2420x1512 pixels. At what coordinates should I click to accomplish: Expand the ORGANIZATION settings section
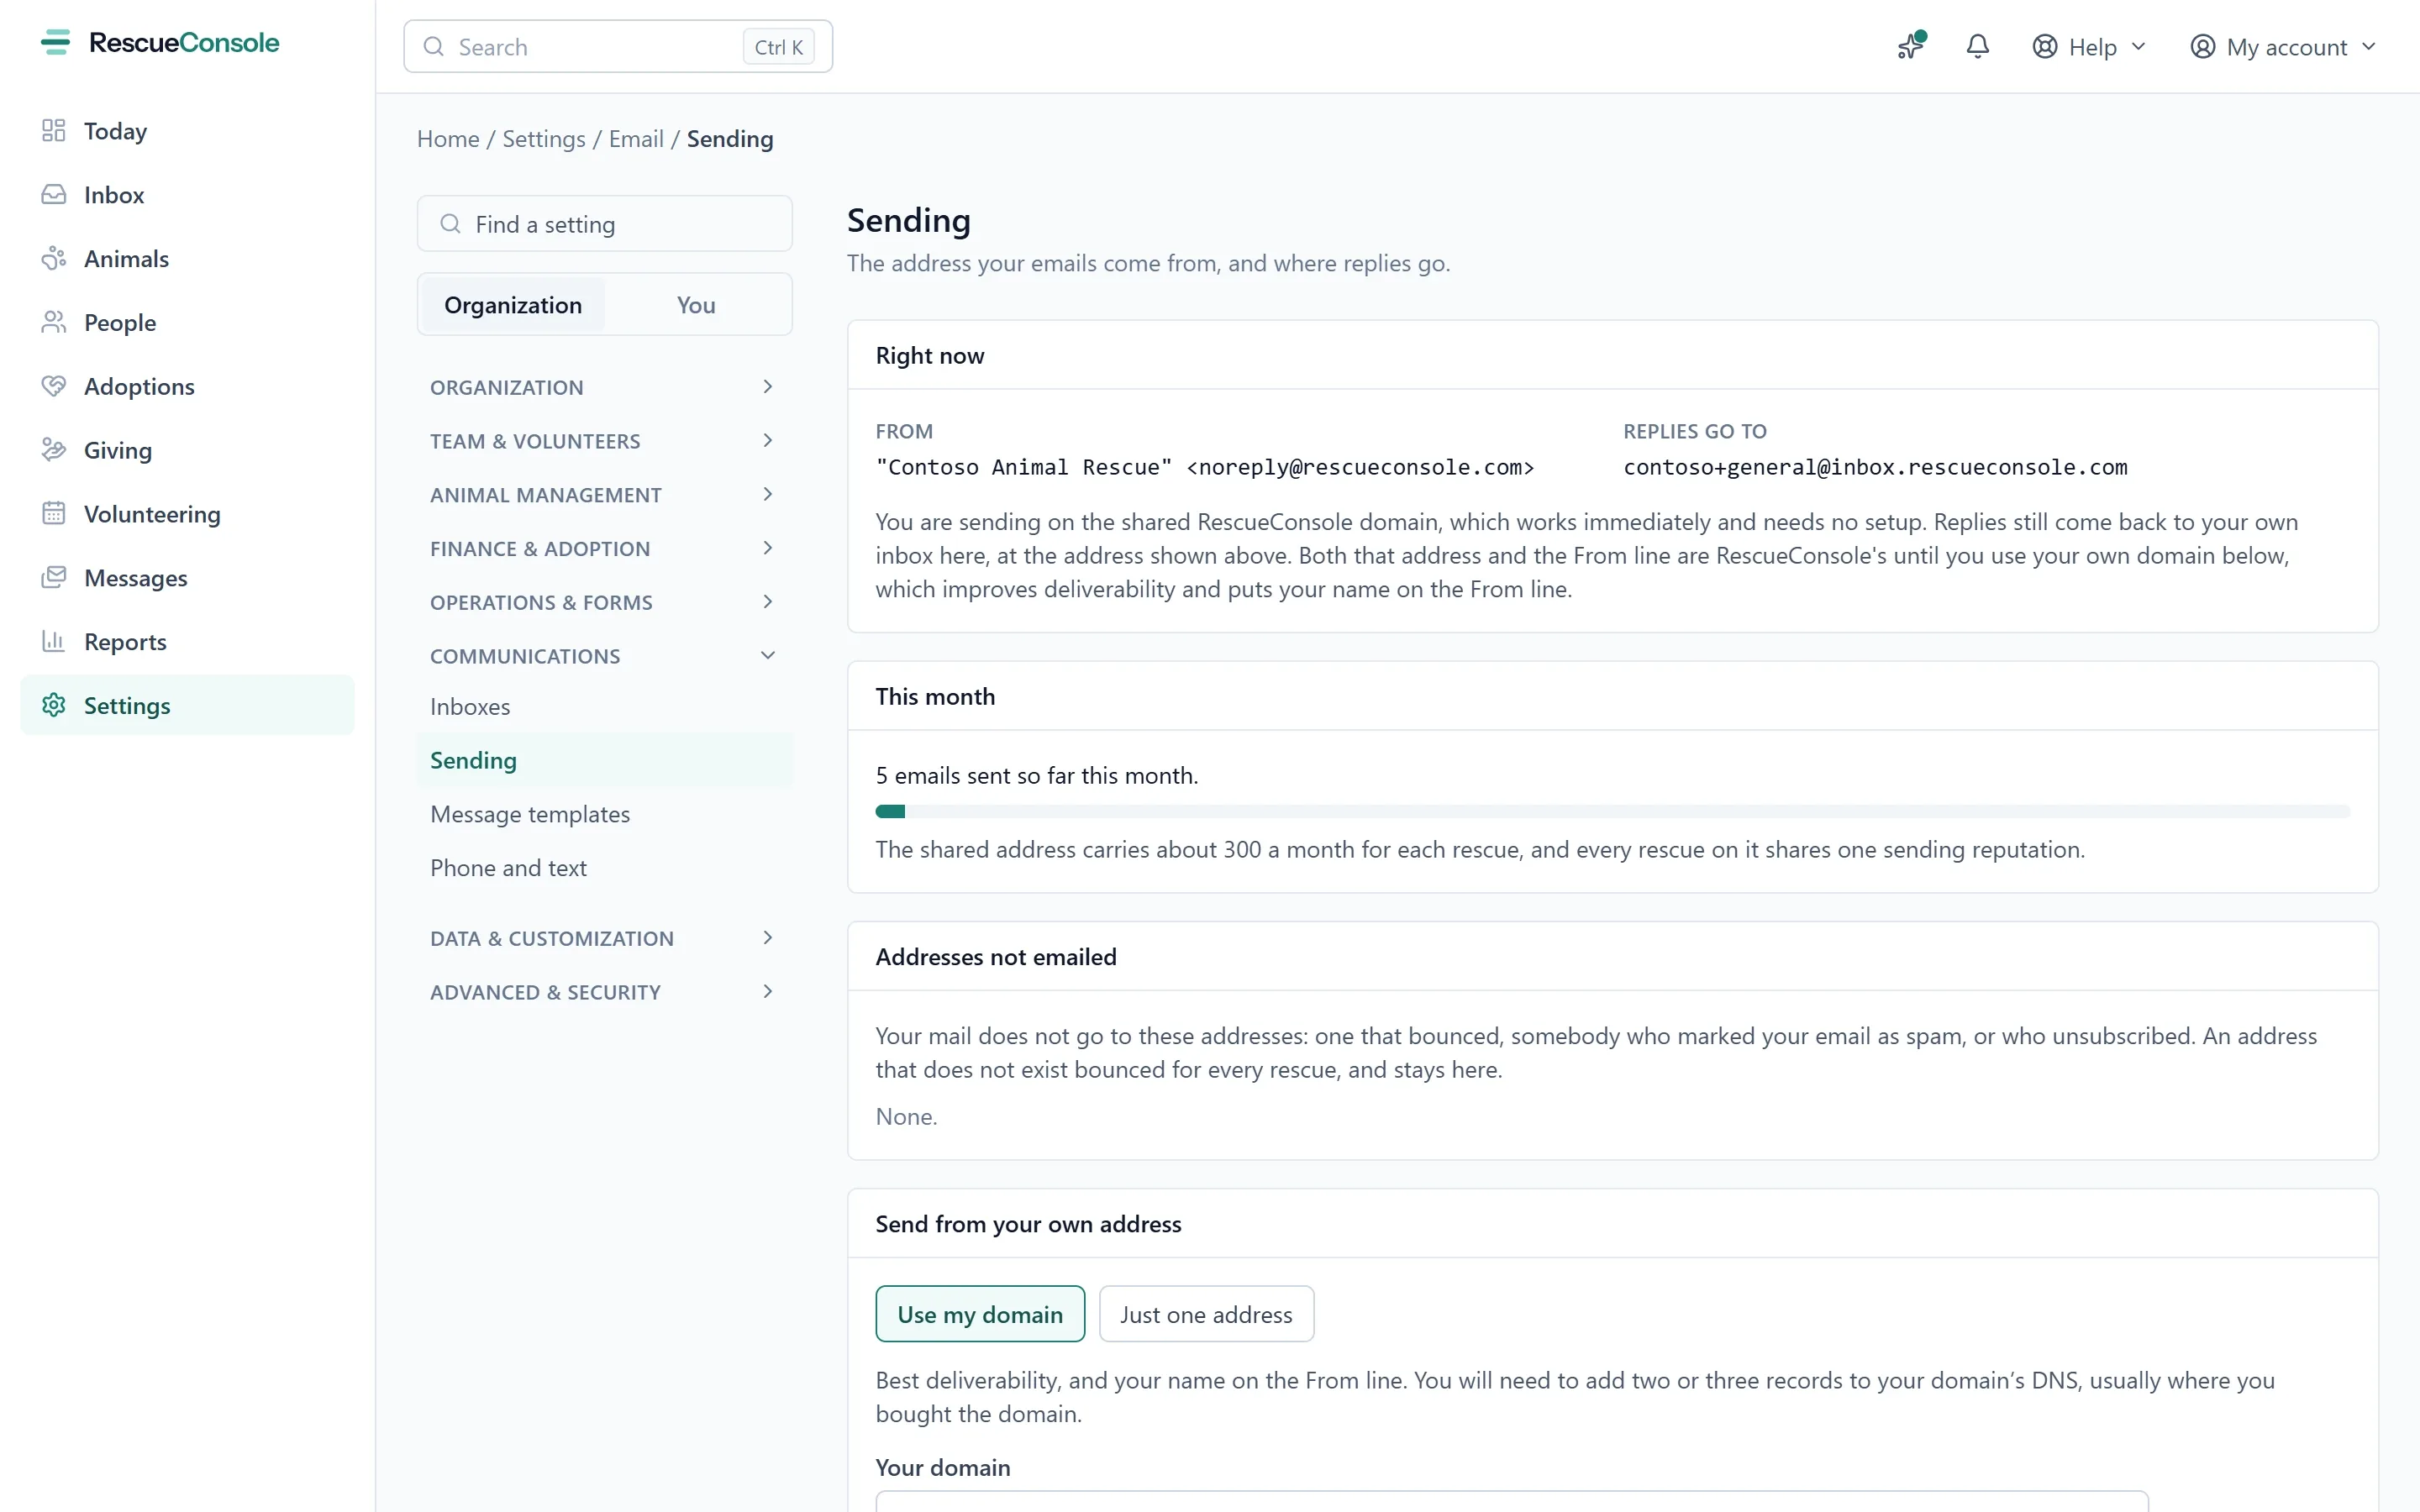point(604,387)
